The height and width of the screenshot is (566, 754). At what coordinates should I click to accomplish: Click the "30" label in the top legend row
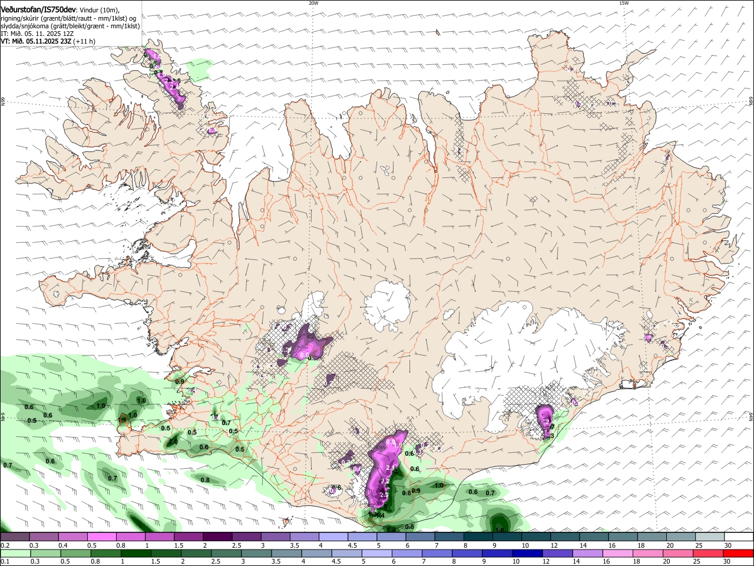click(727, 545)
